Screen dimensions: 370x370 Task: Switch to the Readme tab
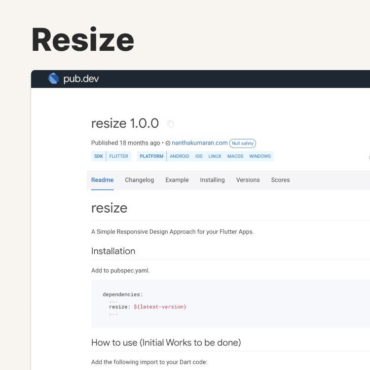[103, 180]
